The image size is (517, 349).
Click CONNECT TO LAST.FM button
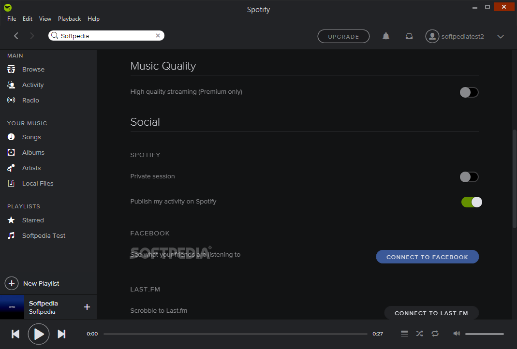pyautogui.click(x=431, y=313)
